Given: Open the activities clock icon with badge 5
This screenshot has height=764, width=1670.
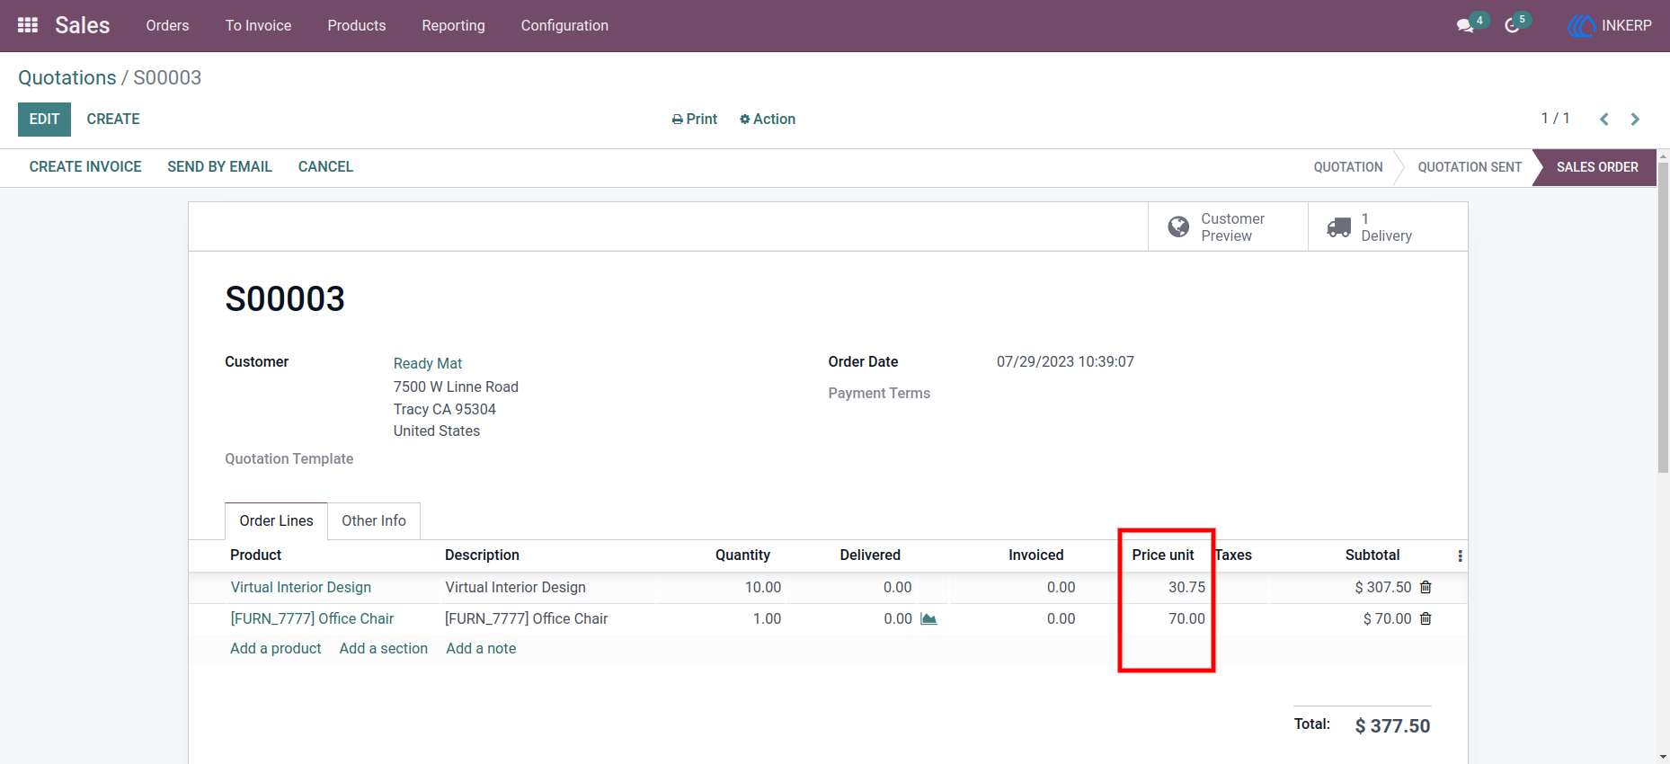Looking at the screenshot, I should click(x=1515, y=24).
